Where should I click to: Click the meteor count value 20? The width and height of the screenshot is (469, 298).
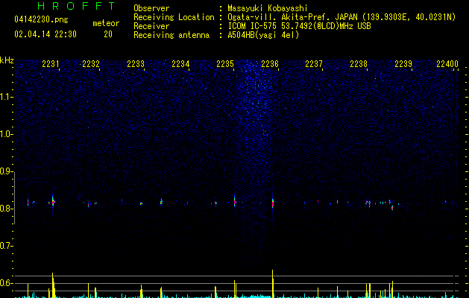click(108, 34)
